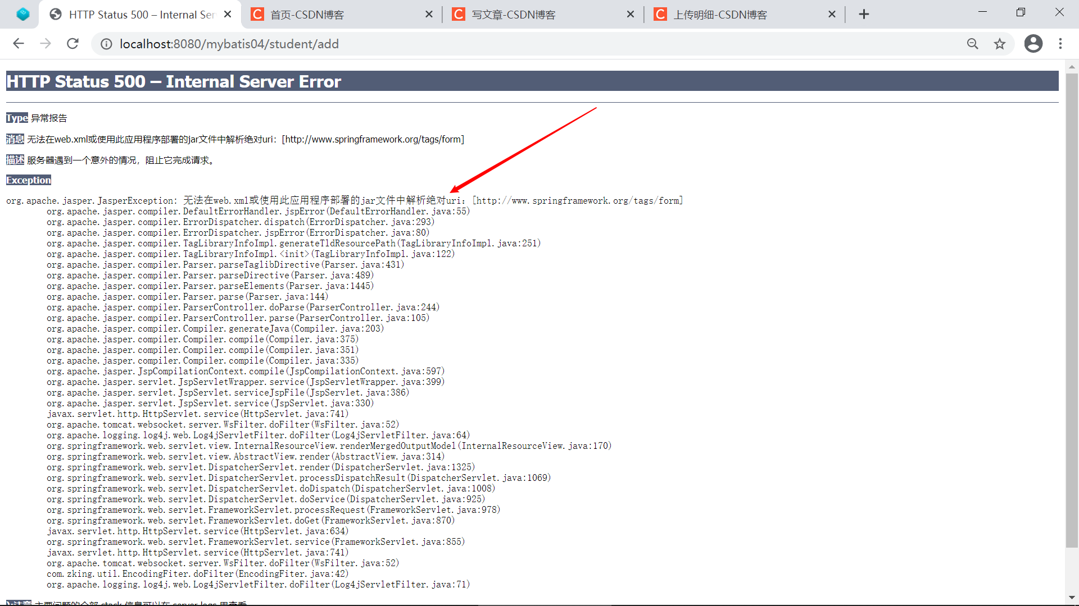This screenshot has width=1079, height=606.
Task: Open the three-dot browser menu
Action: pyautogui.click(x=1061, y=43)
